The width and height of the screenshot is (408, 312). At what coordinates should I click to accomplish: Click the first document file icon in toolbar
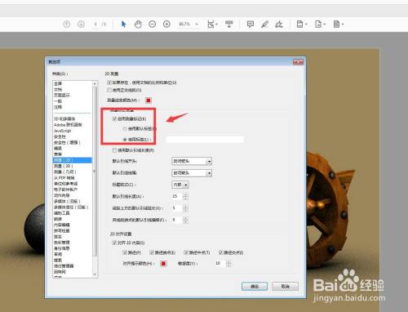(x=299, y=25)
